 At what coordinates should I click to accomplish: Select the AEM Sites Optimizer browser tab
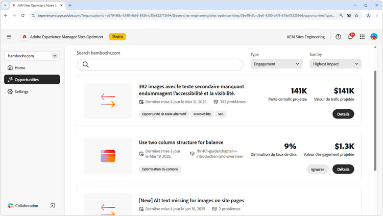tap(37, 5)
